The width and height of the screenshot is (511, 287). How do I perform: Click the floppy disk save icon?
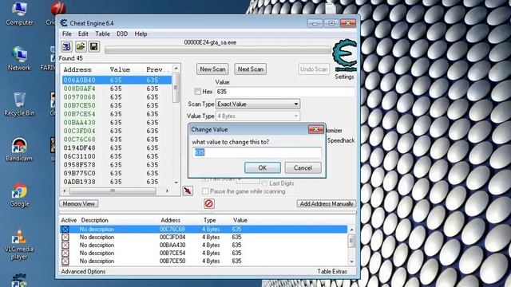point(94,46)
